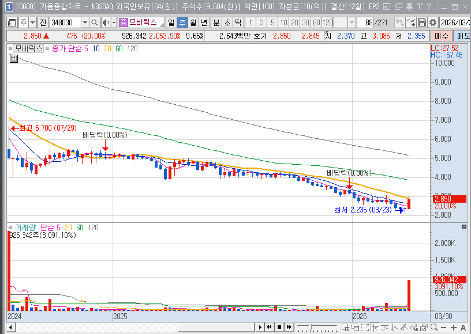Toggle the 거래량 volume indicator checkbox
The width and height of the screenshot is (471, 334).
(10, 227)
